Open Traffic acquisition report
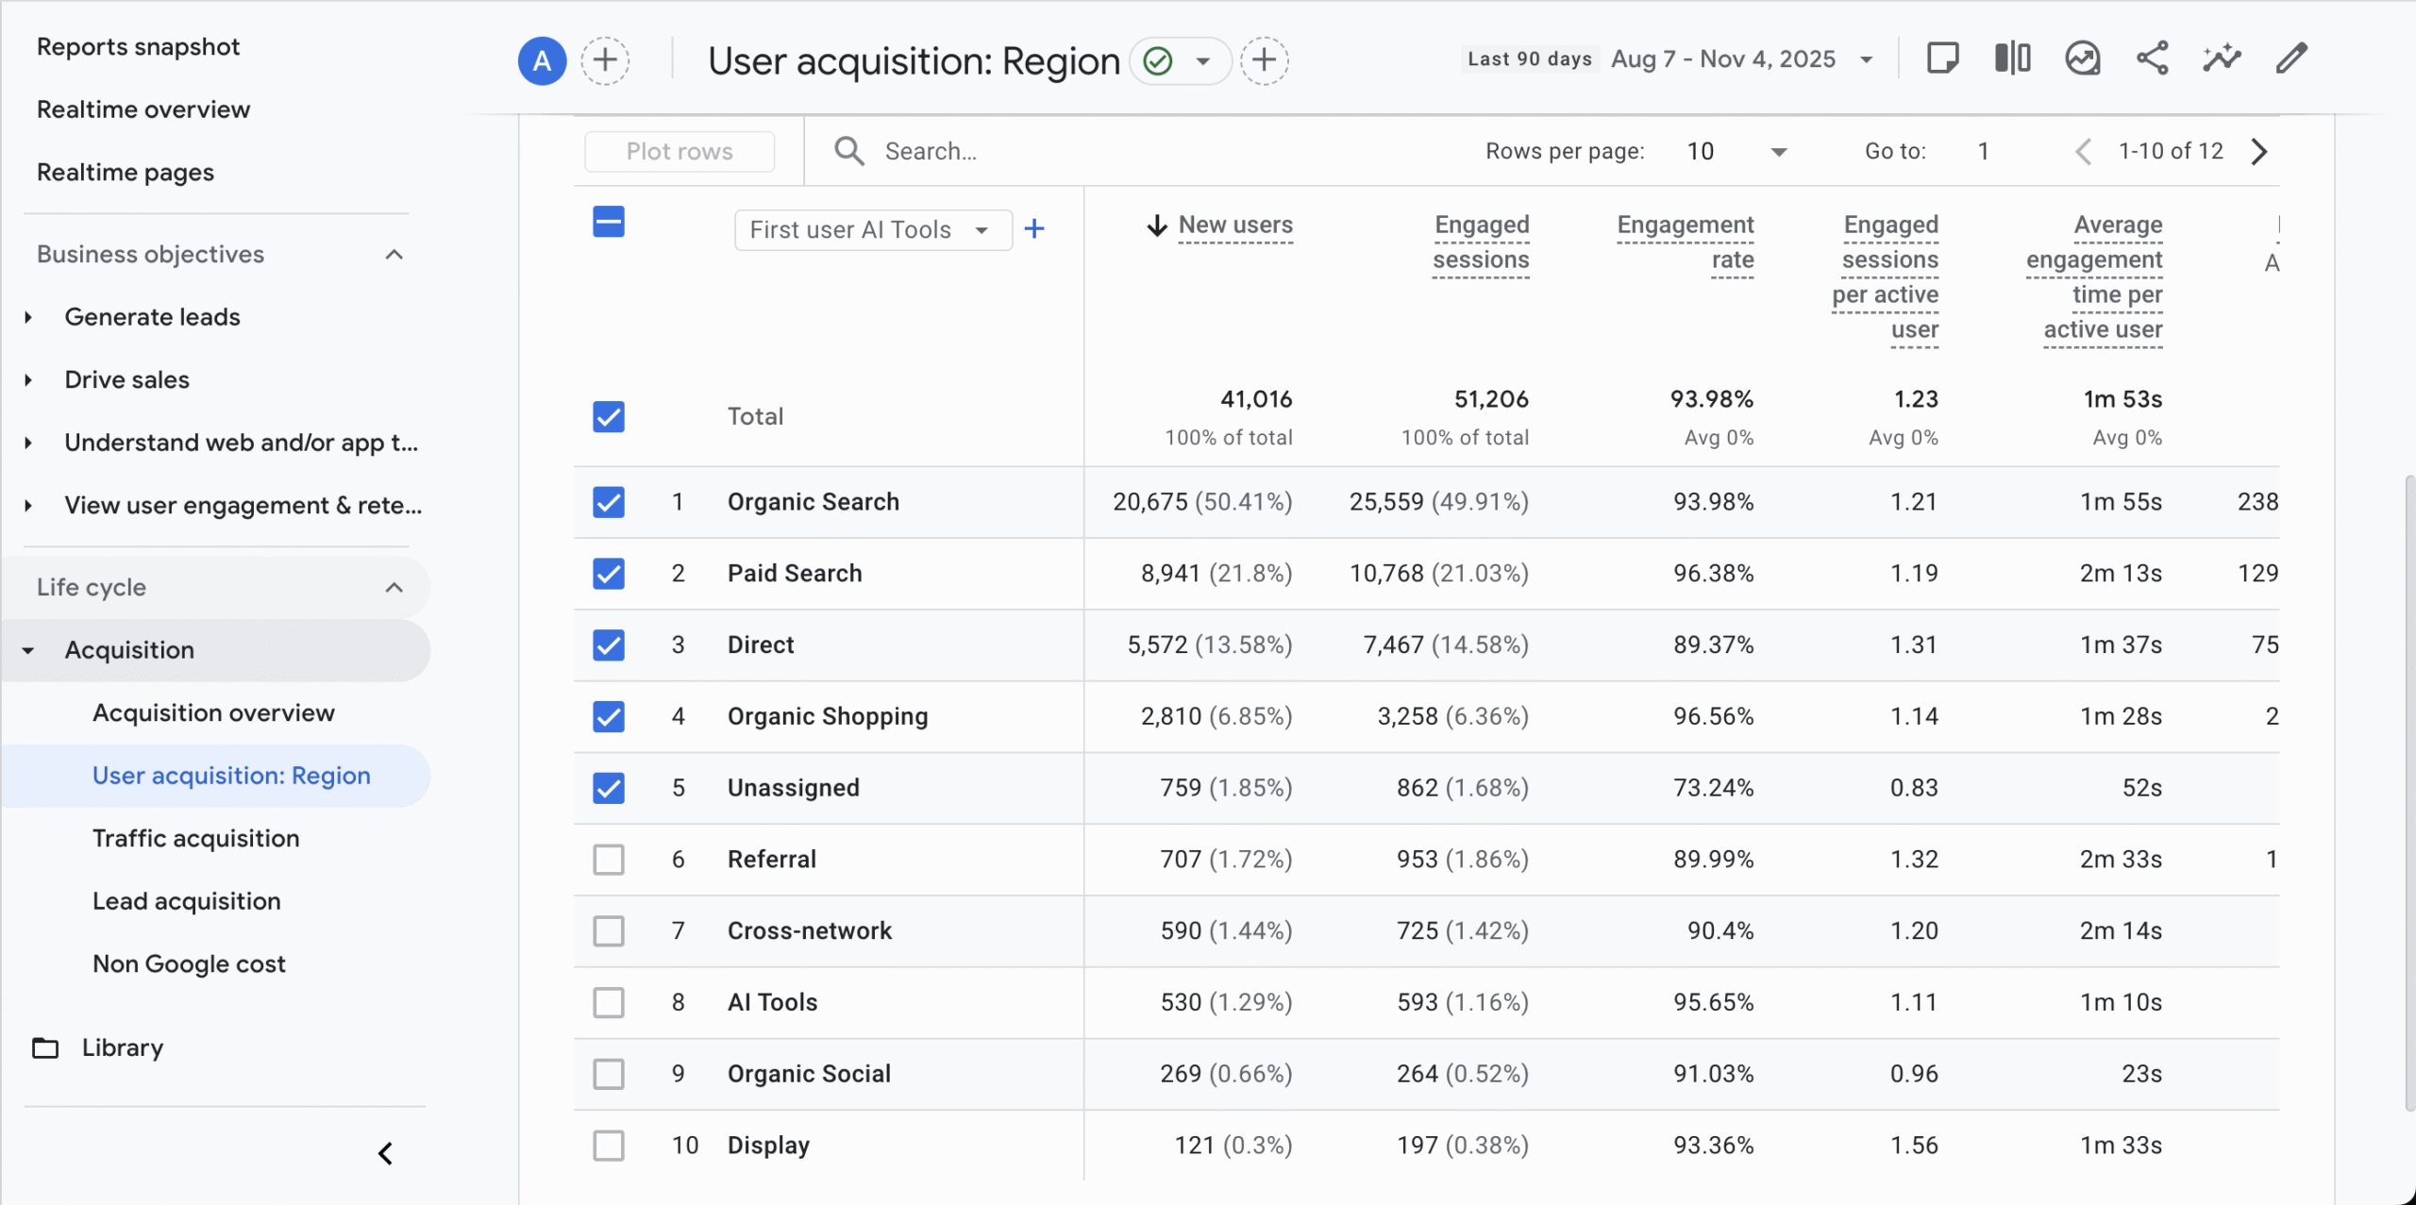 [195, 838]
